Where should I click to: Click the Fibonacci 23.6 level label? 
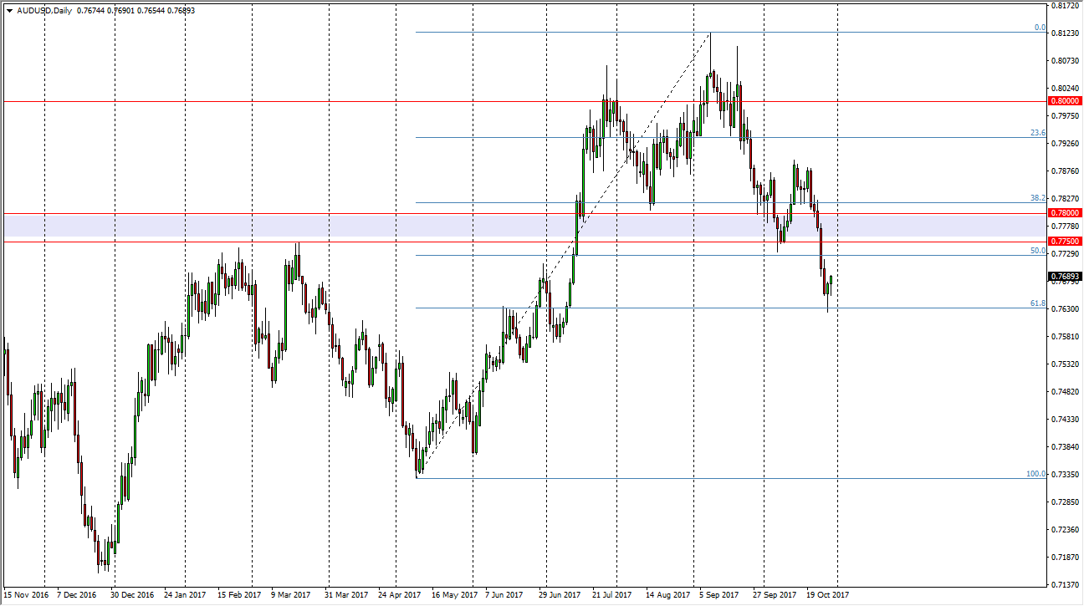1038,133
